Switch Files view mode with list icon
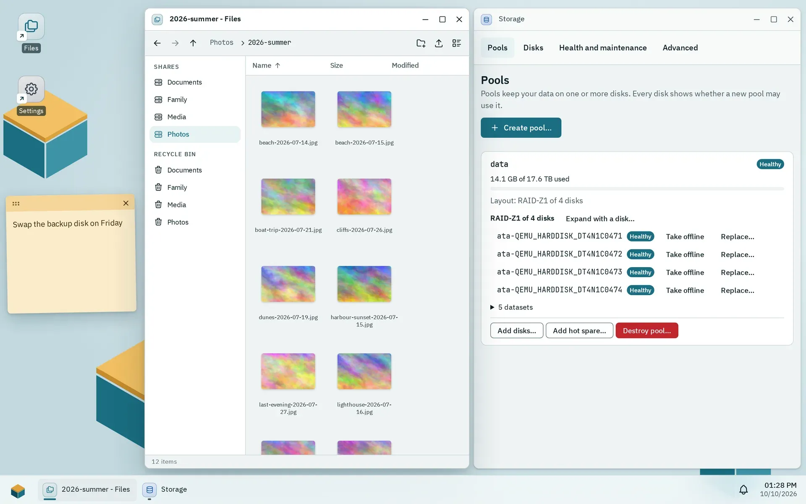Viewport: 806px width, 504px height. 457,43
